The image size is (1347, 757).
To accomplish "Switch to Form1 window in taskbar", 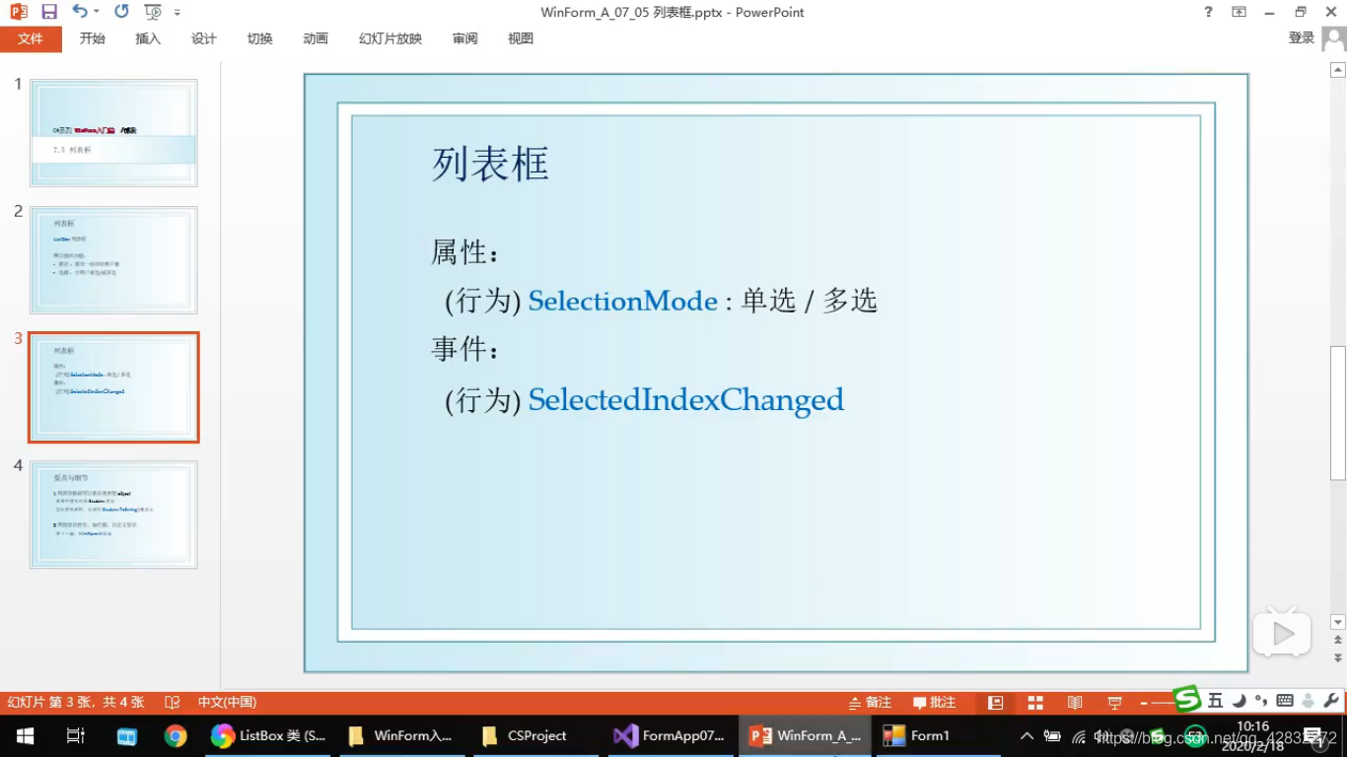I will coord(938,735).
